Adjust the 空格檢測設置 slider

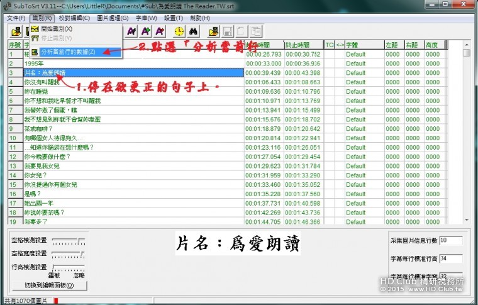[x=69, y=241]
